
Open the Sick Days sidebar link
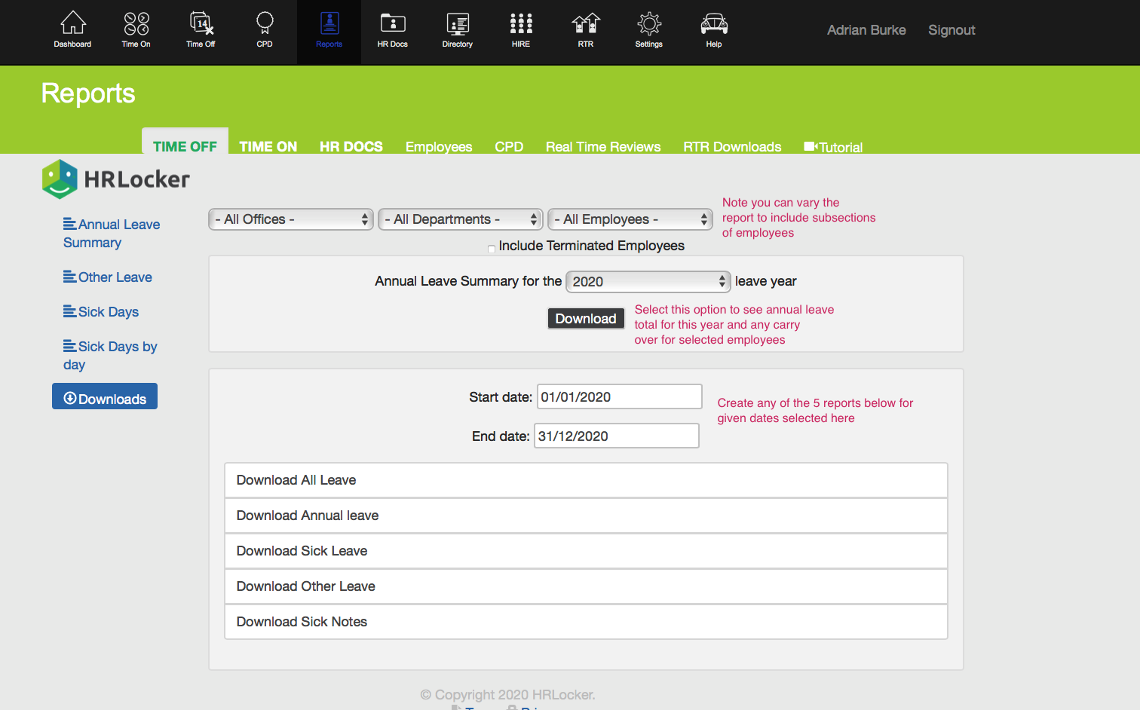[x=108, y=312]
